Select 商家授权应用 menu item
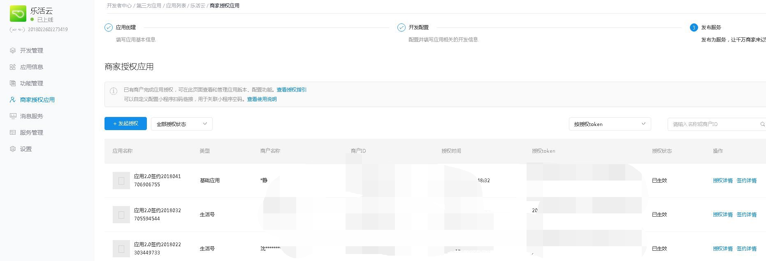Image resolution: width=766 pixels, height=261 pixels. [37, 100]
